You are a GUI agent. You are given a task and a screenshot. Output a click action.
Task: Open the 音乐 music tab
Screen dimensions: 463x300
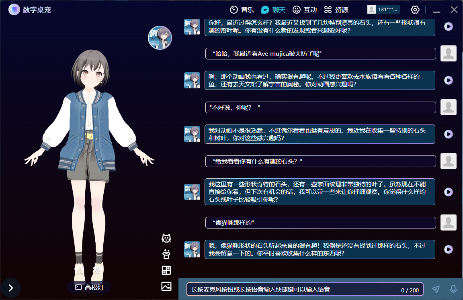point(242,10)
